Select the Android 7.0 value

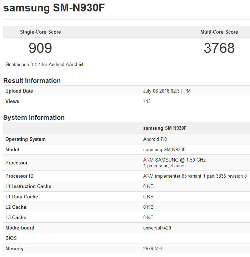155,139
